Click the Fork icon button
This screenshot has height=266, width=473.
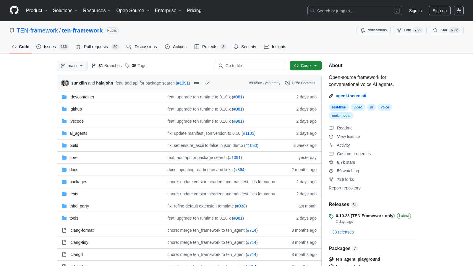pyautogui.click(x=399, y=30)
